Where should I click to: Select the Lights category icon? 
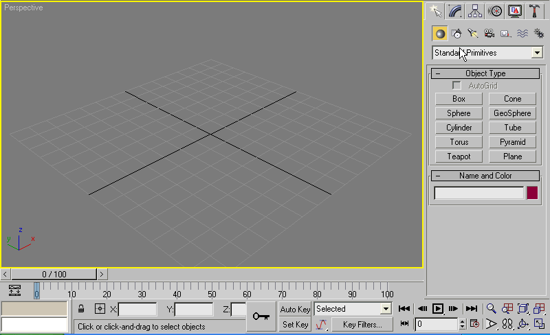tap(473, 34)
